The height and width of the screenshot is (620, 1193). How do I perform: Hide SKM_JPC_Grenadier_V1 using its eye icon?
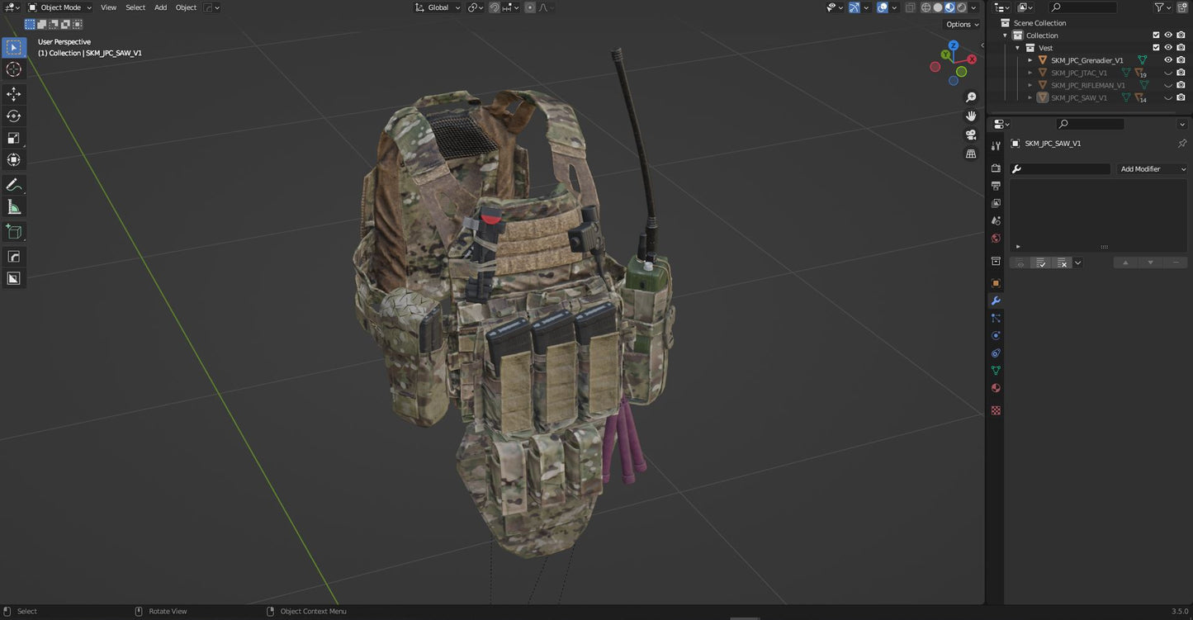click(x=1168, y=60)
